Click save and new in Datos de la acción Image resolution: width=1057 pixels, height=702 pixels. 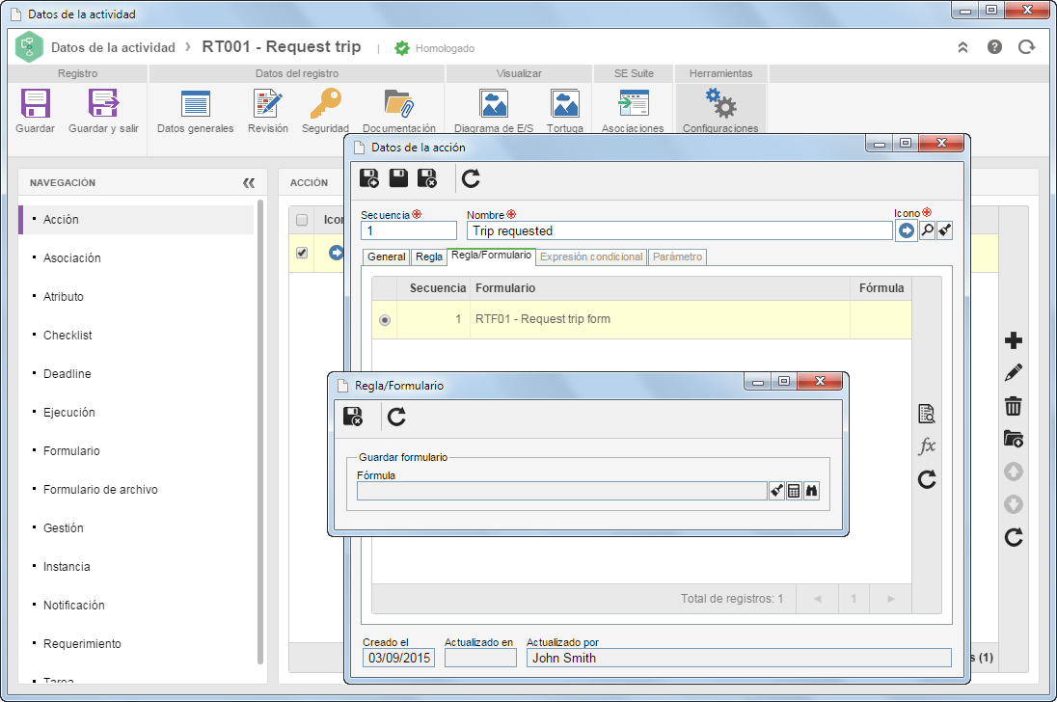369,178
